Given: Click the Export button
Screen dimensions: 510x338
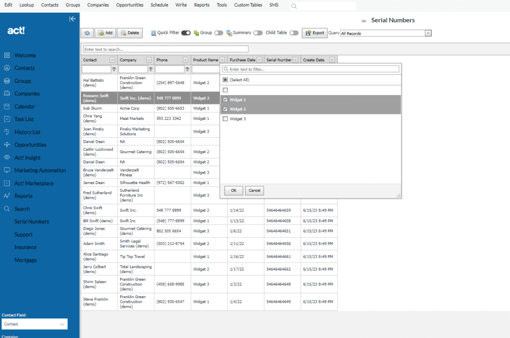Looking at the screenshot, I should pyautogui.click(x=315, y=33).
